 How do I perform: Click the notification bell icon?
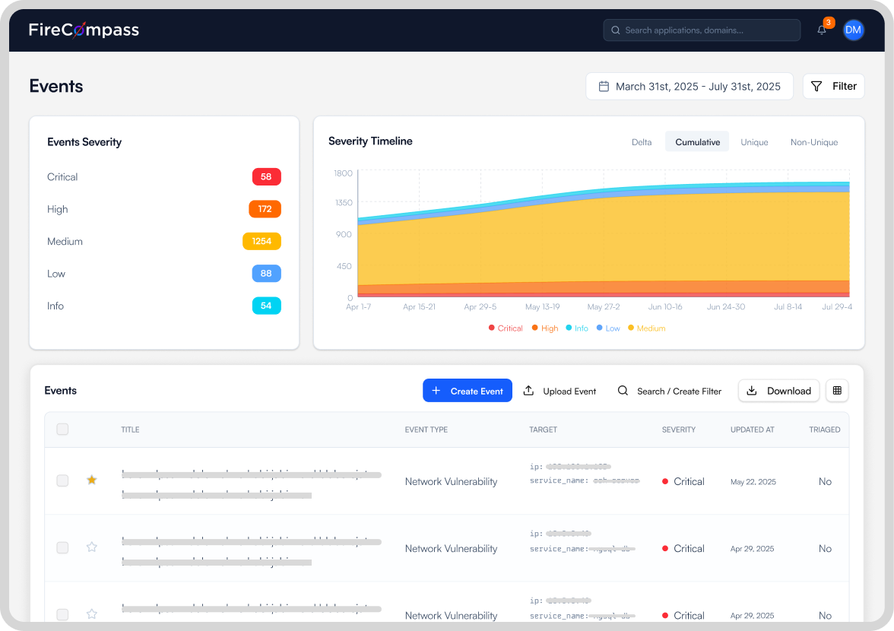point(822,30)
